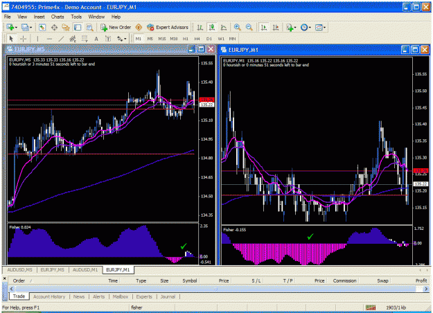Switch chart to bar chart

pos(200,27)
